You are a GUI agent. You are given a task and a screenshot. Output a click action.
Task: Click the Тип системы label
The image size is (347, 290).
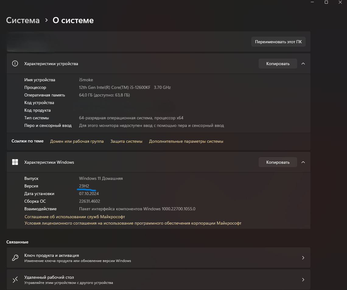point(37,118)
